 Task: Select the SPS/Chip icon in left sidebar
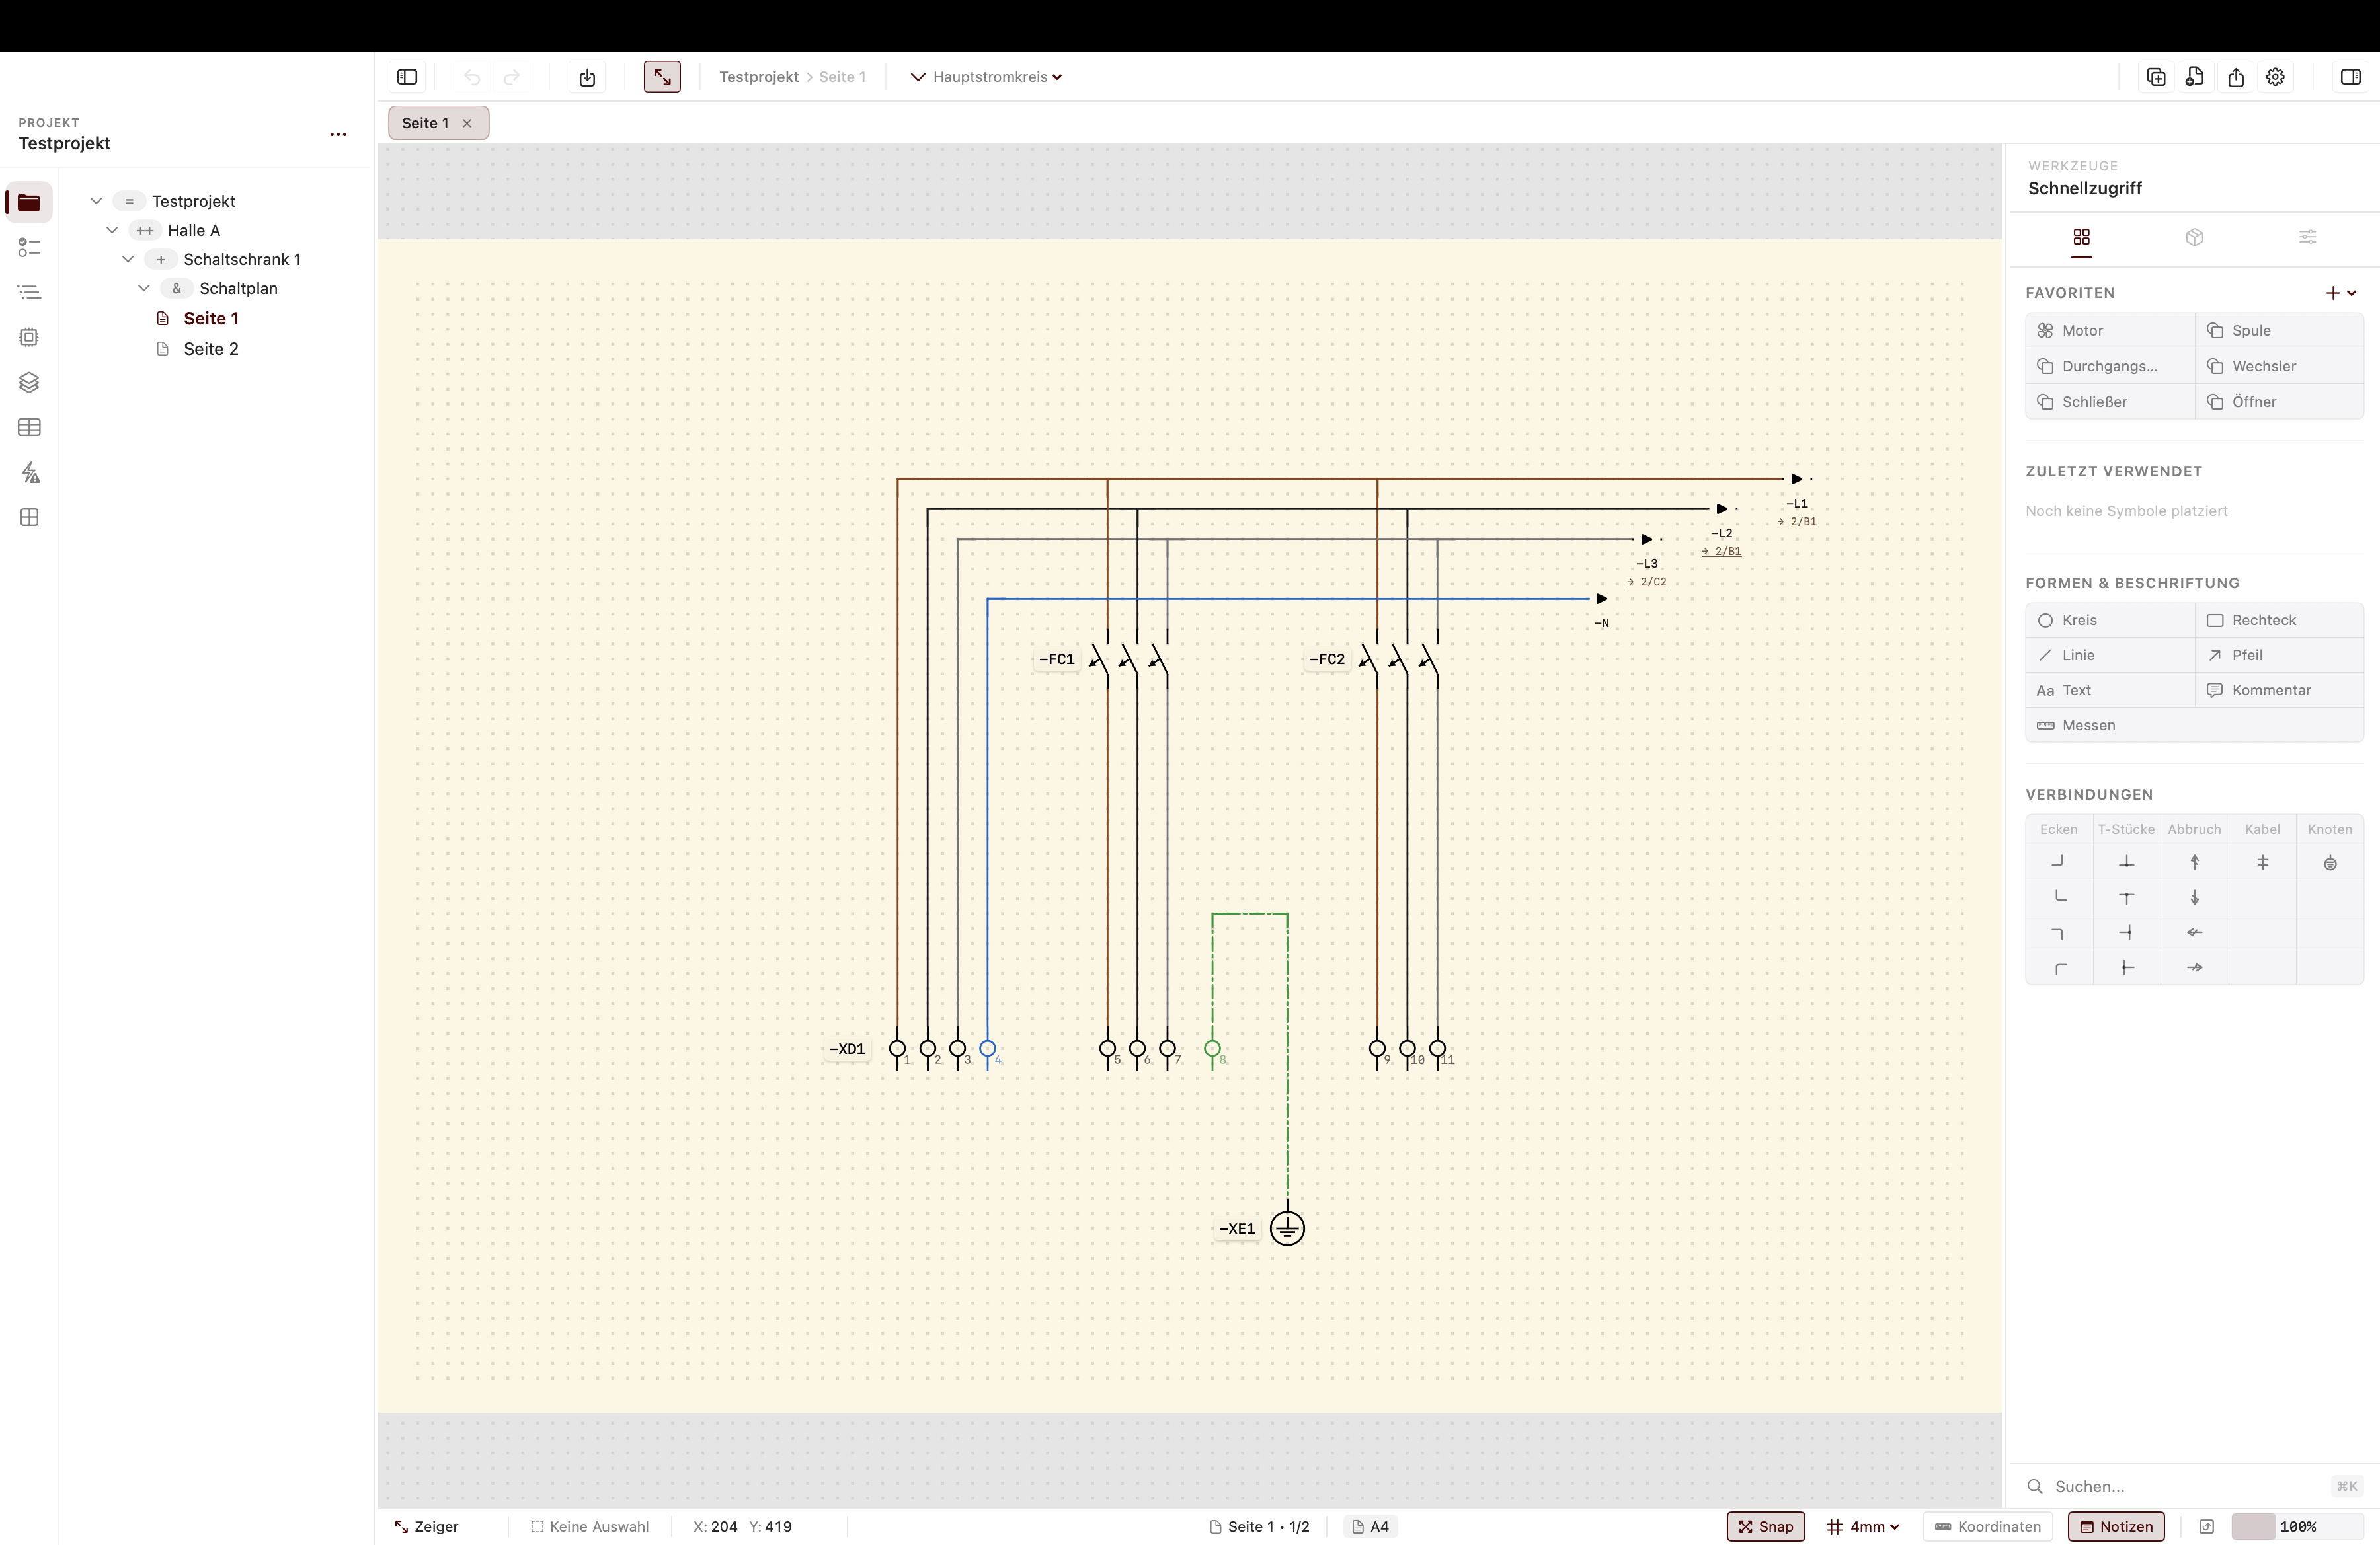tap(30, 337)
